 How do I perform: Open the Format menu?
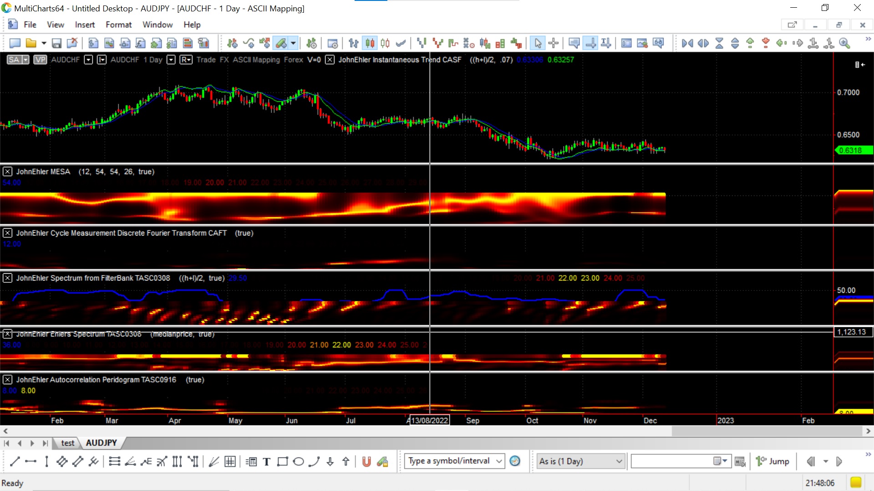pos(118,25)
